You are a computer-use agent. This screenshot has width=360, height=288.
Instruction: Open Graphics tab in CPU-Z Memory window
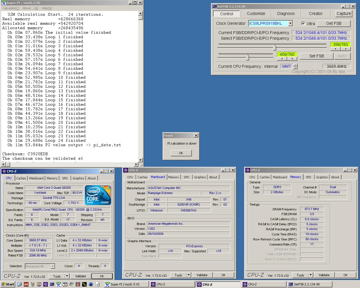click(322, 177)
